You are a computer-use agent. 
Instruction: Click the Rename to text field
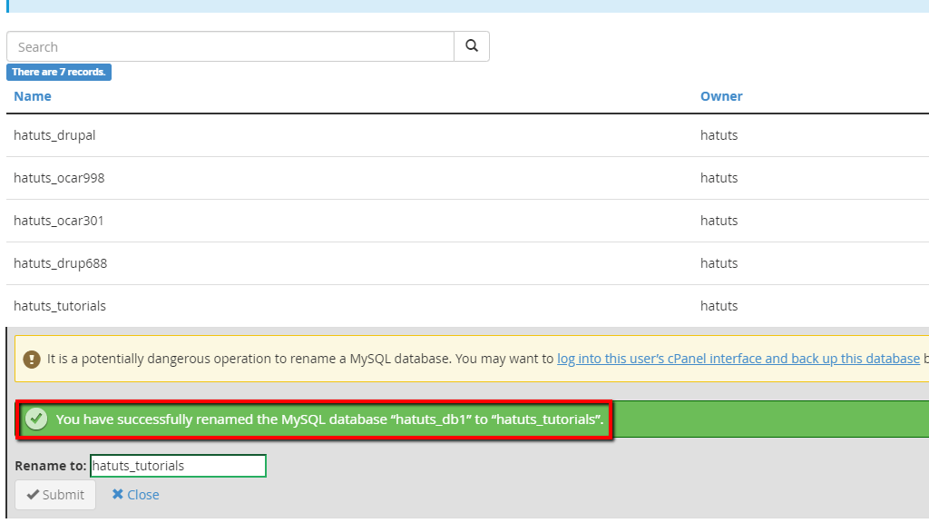click(x=178, y=466)
